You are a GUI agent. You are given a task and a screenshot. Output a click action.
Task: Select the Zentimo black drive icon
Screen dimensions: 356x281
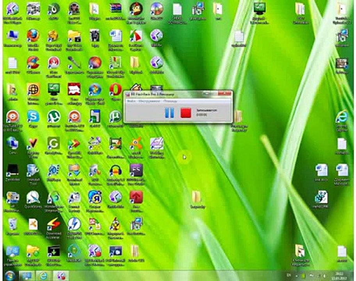click(x=12, y=173)
